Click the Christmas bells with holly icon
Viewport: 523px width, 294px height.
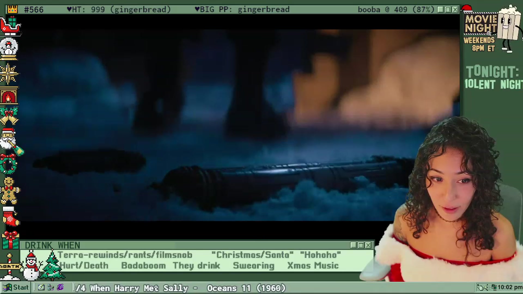coord(9,116)
